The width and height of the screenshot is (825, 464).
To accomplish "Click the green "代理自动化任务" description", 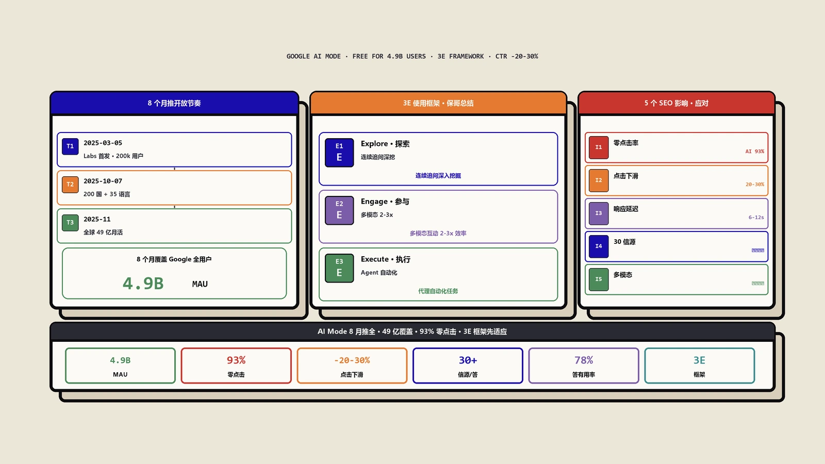I will pyautogui.click(x=438, y=291).
